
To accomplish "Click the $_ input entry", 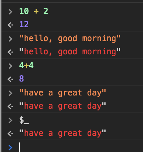I will tap(24, 120).
